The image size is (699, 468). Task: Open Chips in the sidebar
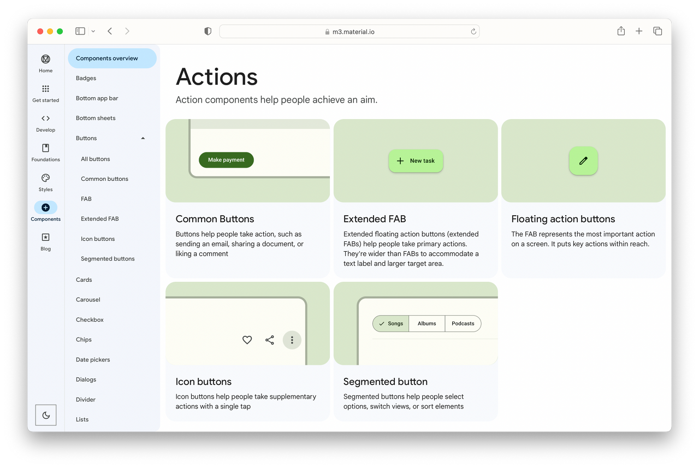pos(84,340)
